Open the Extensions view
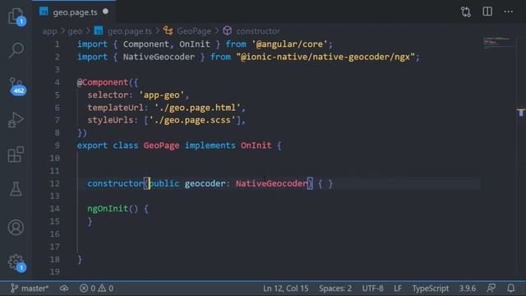Image resolution: width=526 pixels, height=296 pixels. 16,155
